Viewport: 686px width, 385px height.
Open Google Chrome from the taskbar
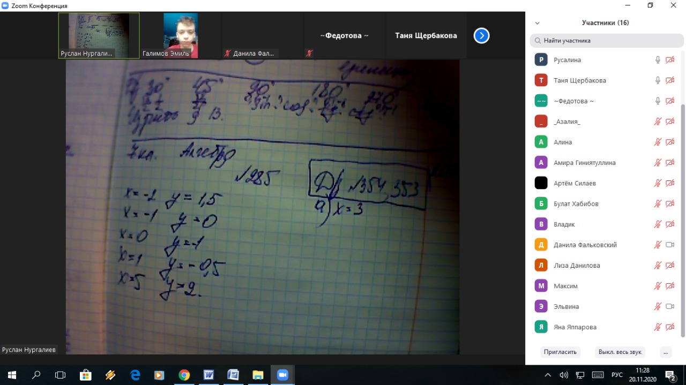point(184,375)
